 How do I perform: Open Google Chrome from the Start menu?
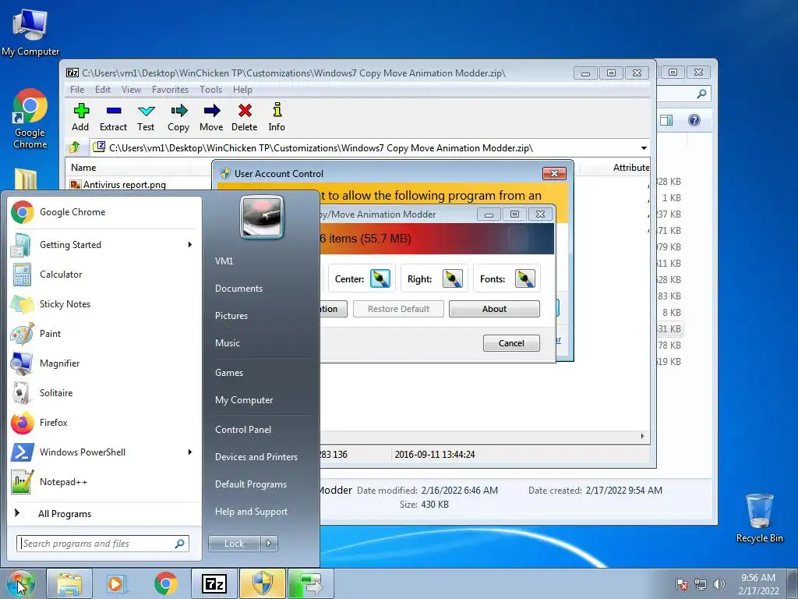pos(104,212)
